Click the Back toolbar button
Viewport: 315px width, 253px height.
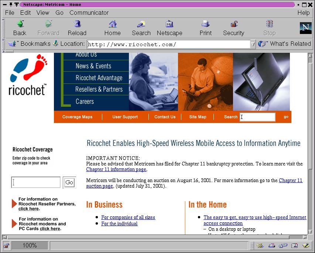pyautogui.click(x=20, y=28)
